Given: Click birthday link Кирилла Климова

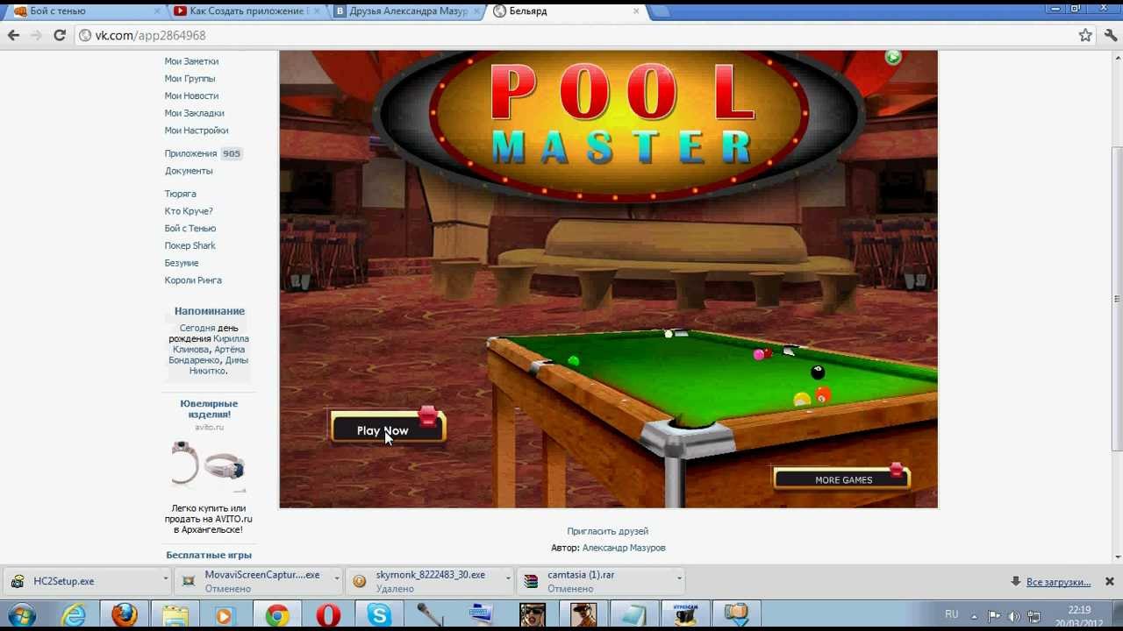Looking at the screenshot, I should pyautogui.click(x=212, y=344).
